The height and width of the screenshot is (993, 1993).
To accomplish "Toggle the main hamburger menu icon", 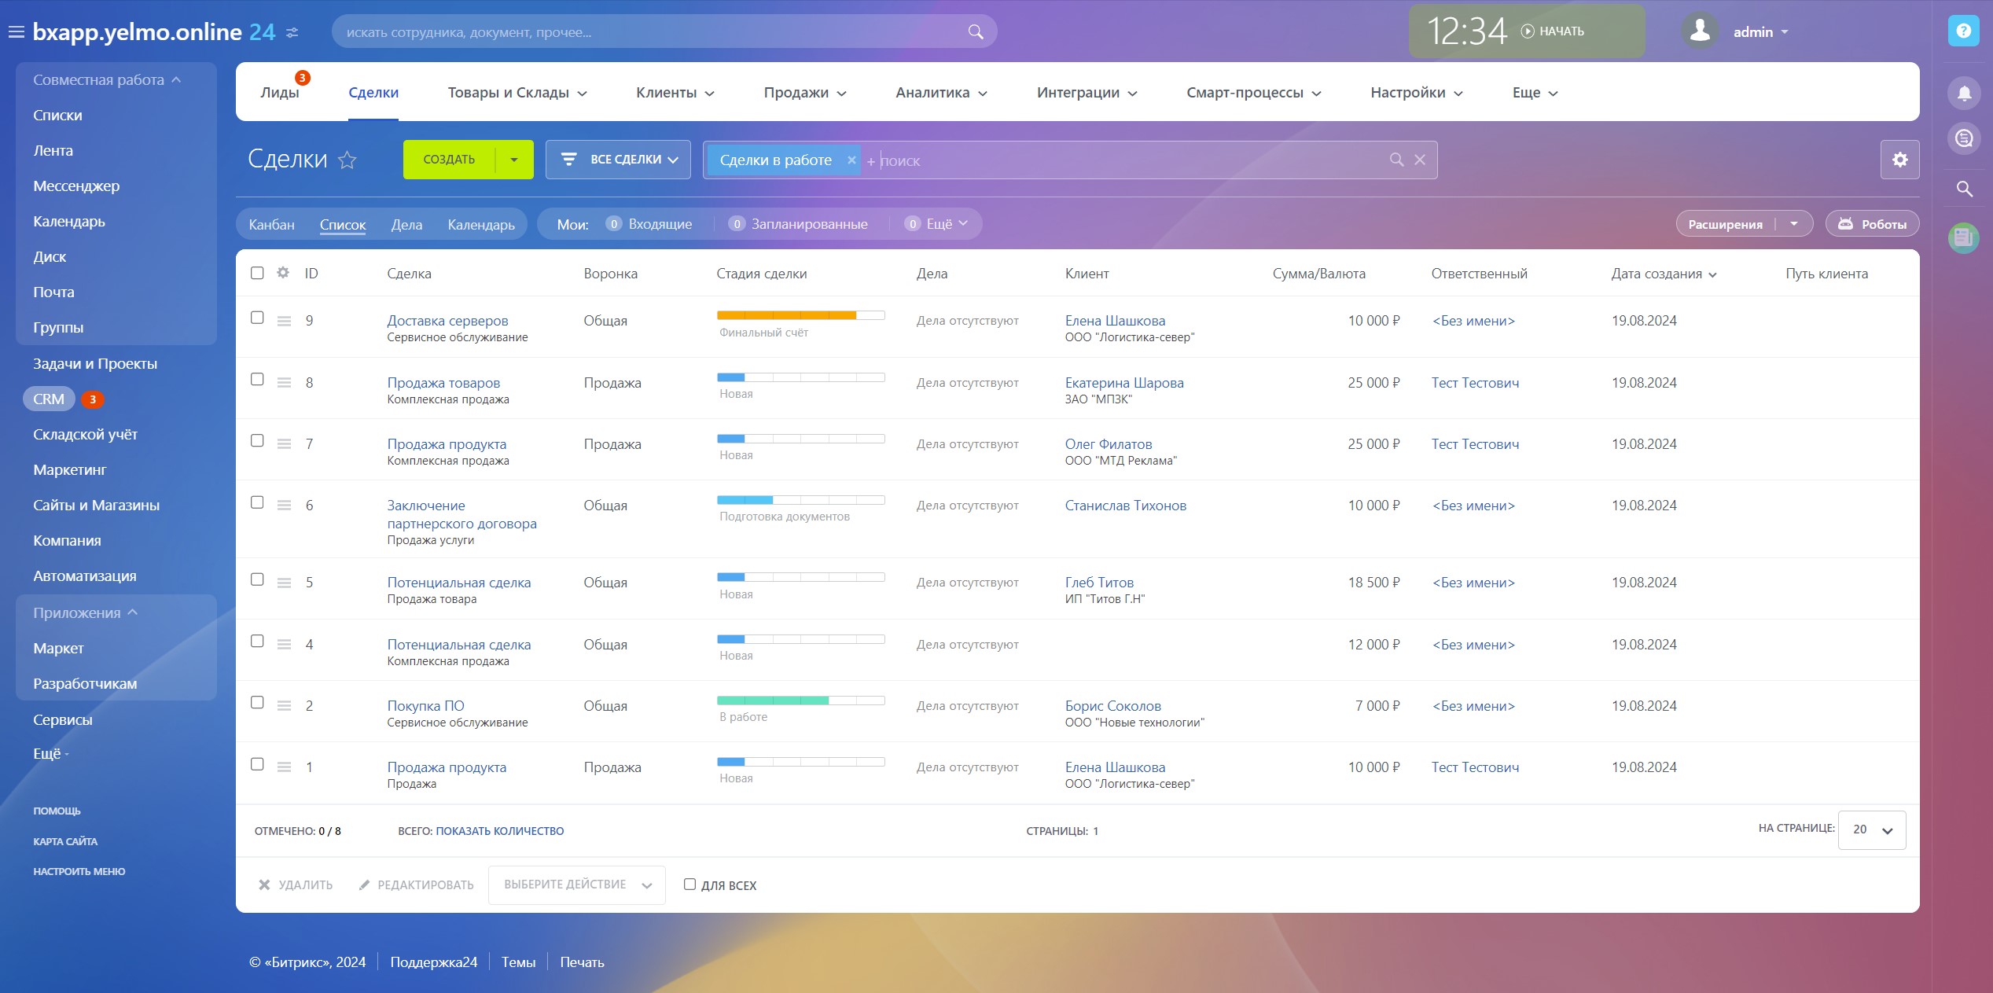I will [x=16, y=32].
